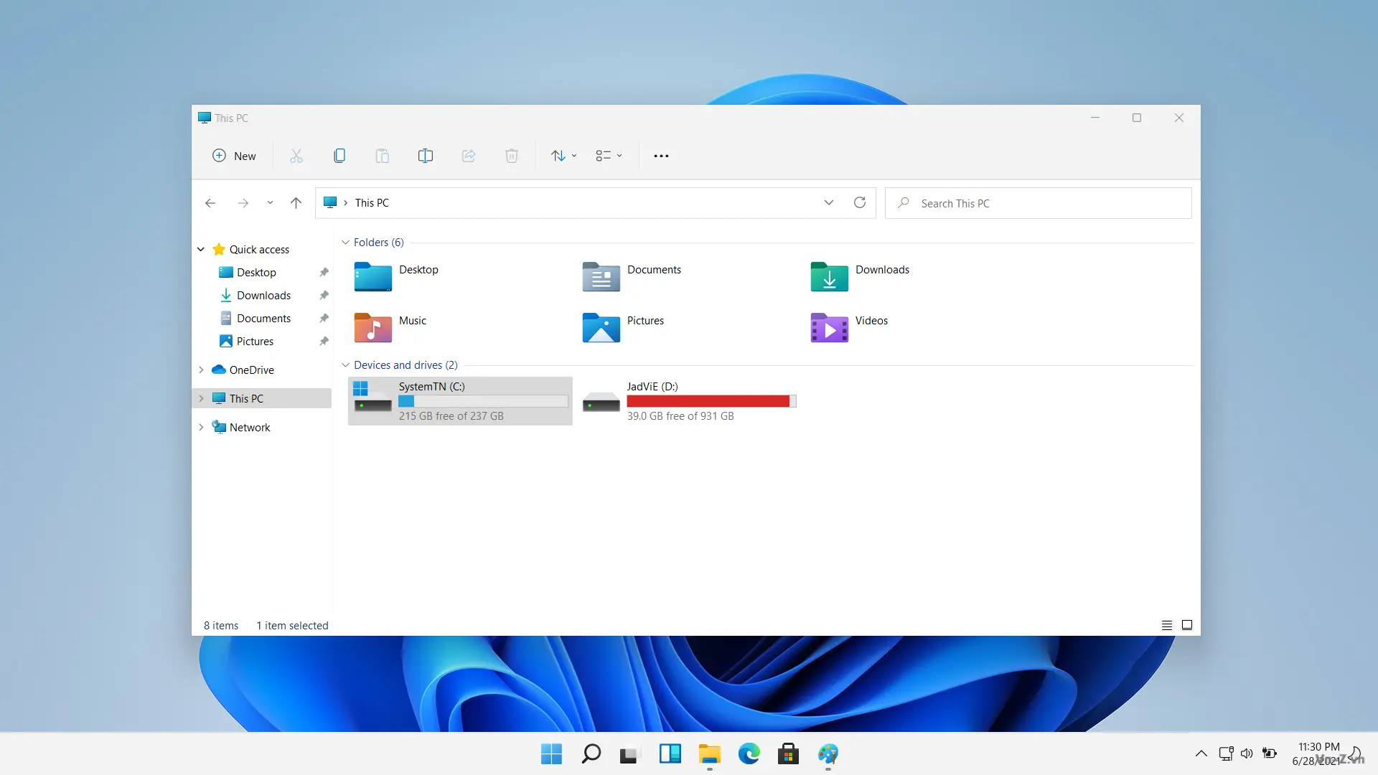Click the C: drive usage bar
This screenshot has height=775, width=1378.
pos(483,402)
